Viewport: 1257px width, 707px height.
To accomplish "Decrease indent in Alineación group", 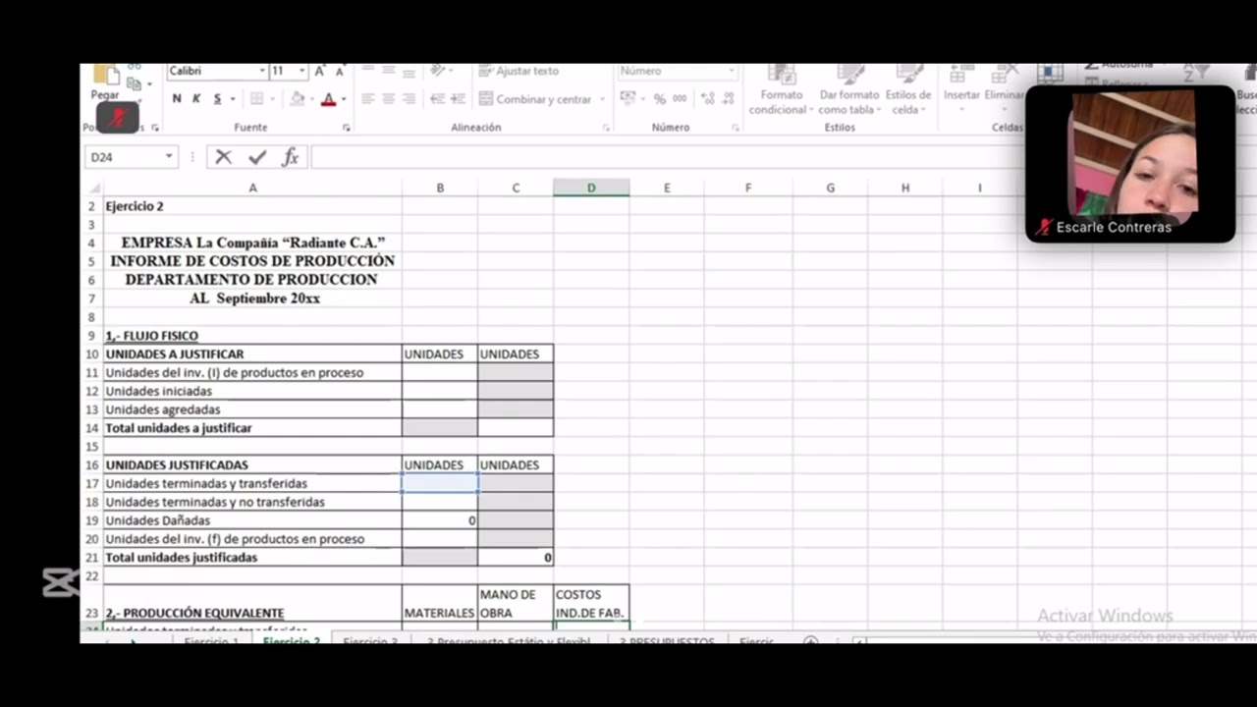I will [x=438, y=98].
